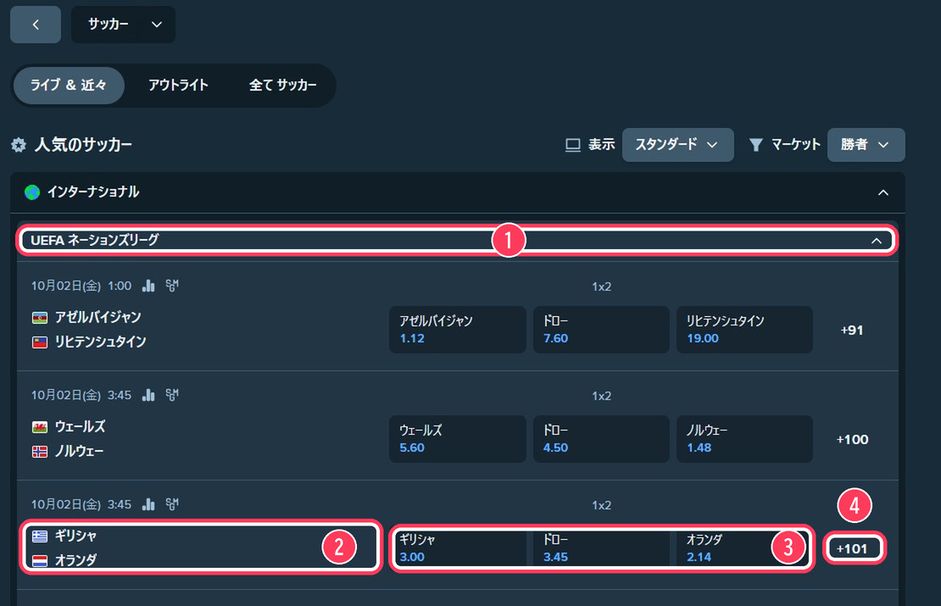Viewport: 941px width, 606px height.
Task: Show +91 more markets
Action: point(852,330)
